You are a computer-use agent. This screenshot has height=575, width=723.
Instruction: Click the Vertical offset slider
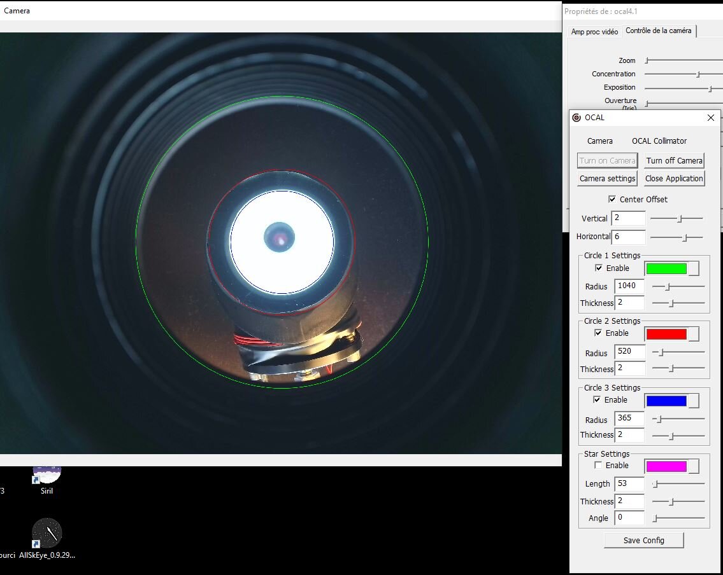(x=676, y=219)
